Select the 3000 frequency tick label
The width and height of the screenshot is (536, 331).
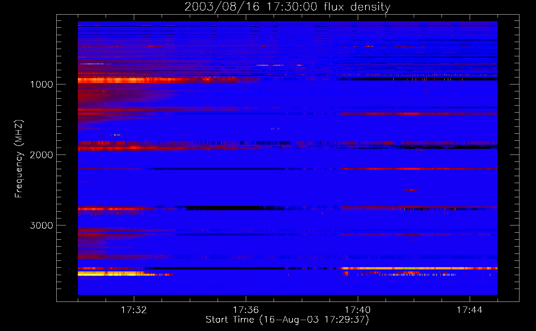click(x=41, y=225)
